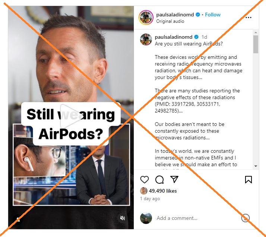Click caption author avatar thumbnail
This screenshot has height=237, width=266.
[146, 39]
